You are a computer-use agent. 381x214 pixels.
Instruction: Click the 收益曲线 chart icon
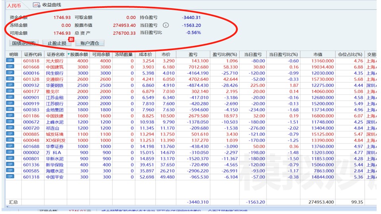[x=37, y=5]
